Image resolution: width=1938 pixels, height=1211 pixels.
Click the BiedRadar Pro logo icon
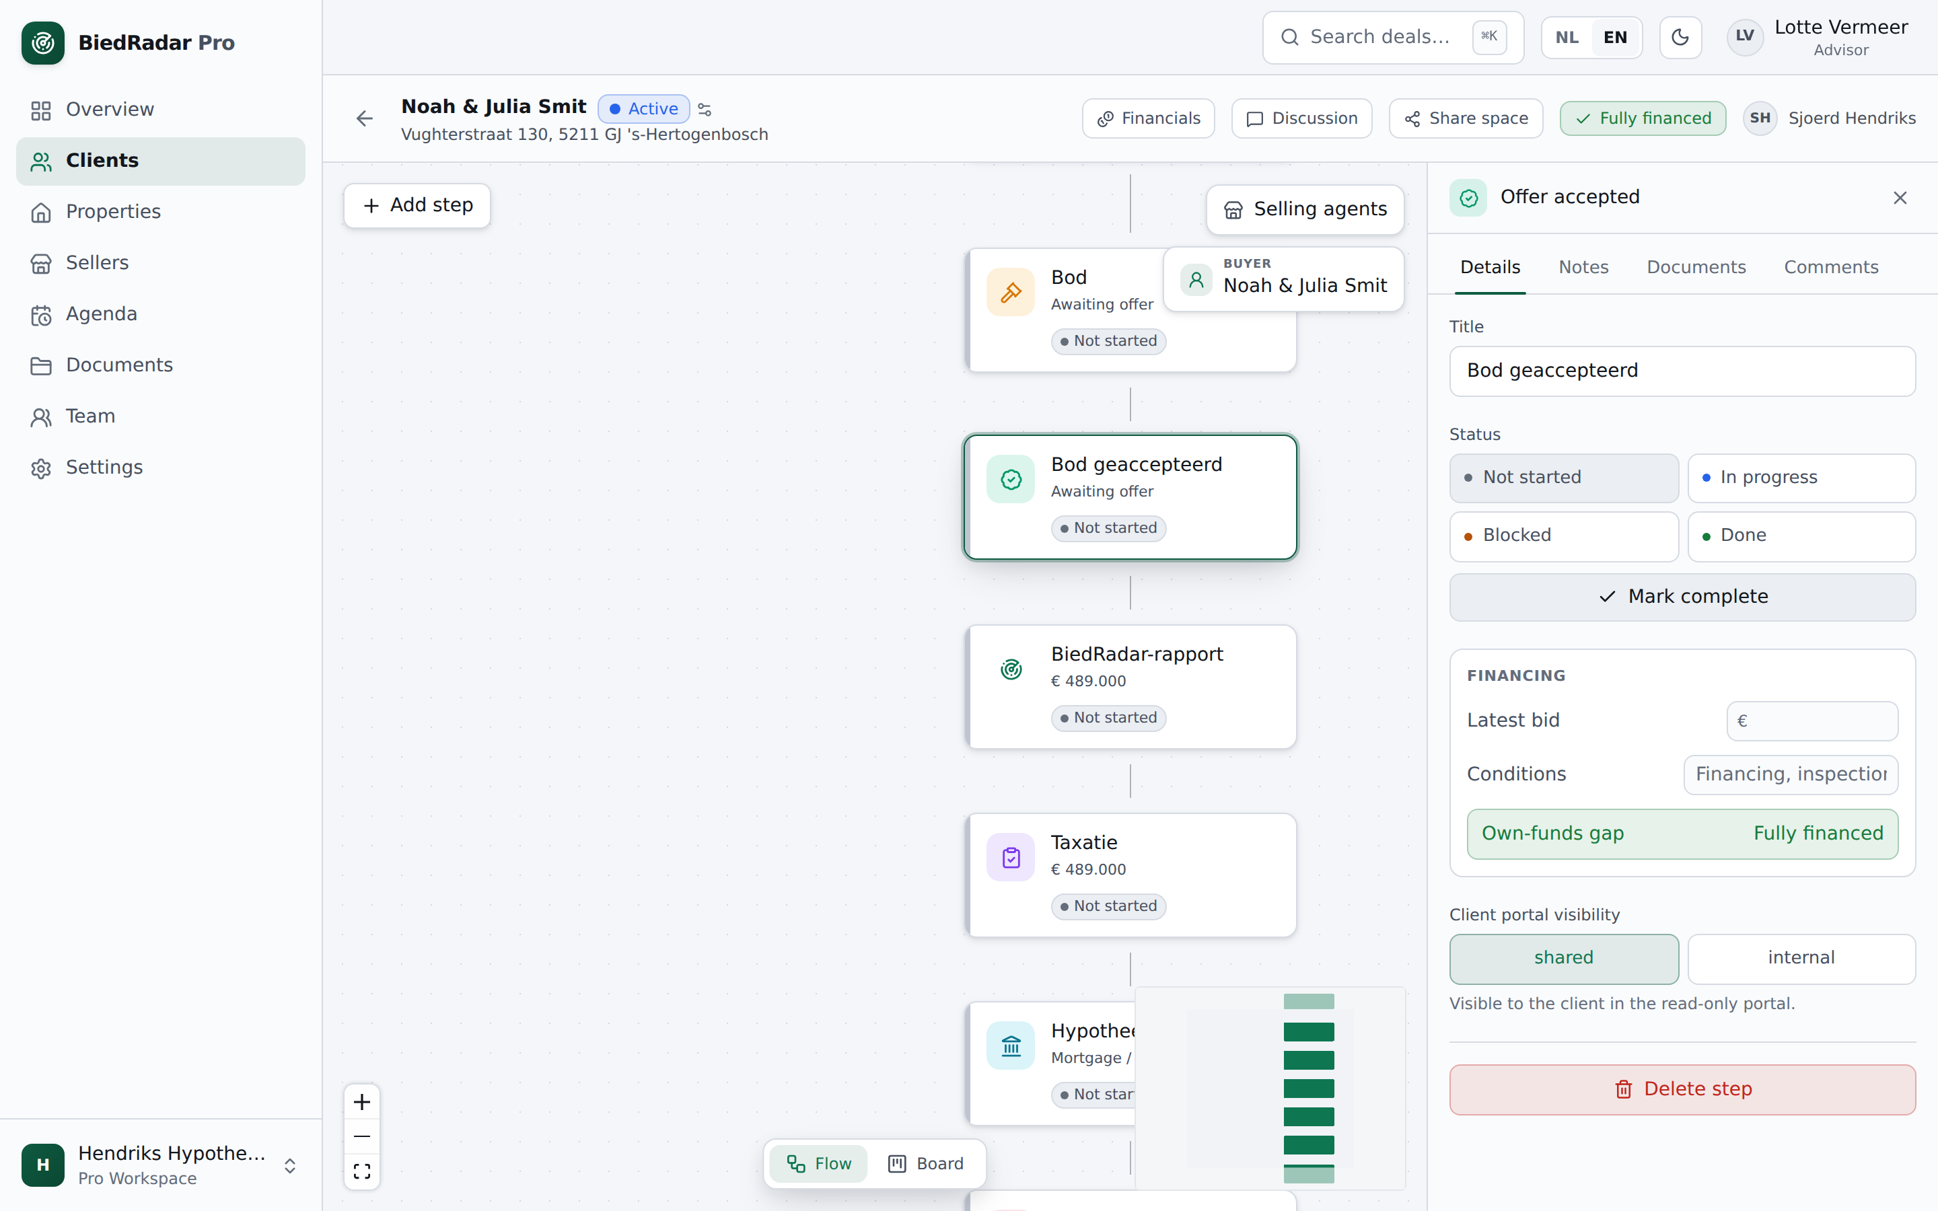(43, 42)
